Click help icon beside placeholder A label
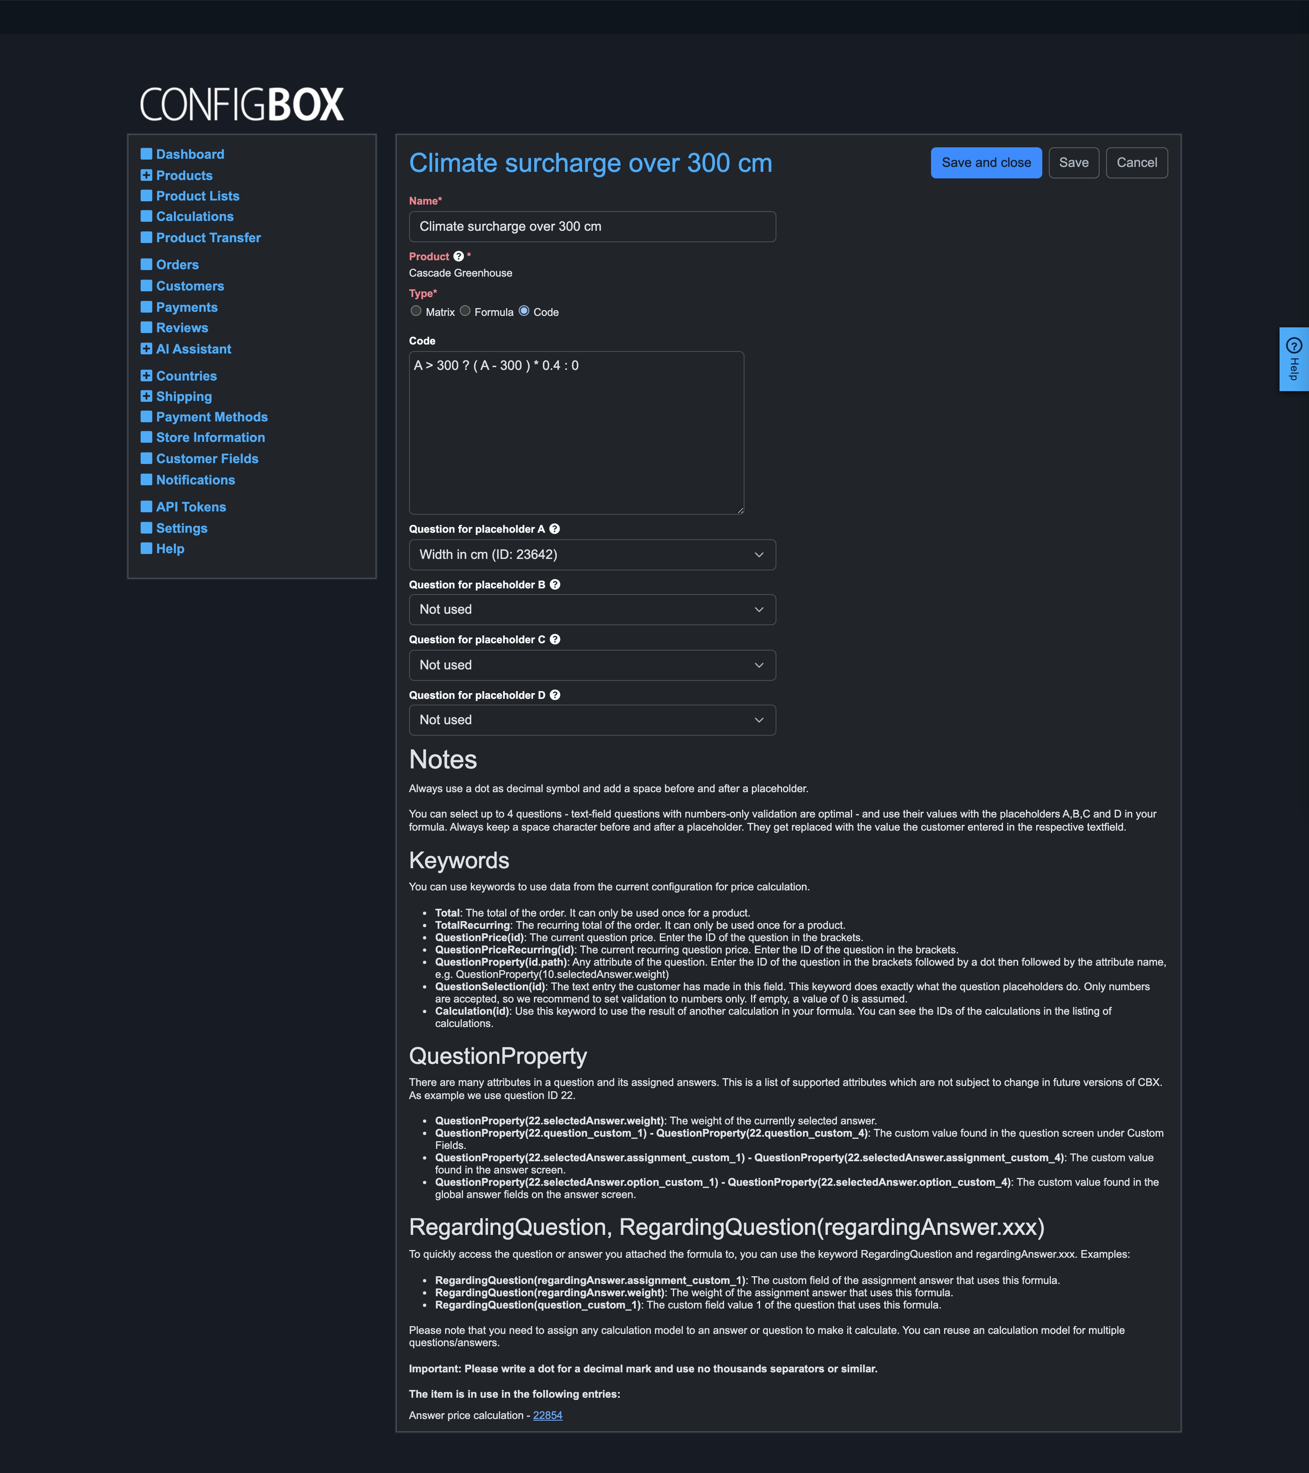The image size is (1309, 1473). 555,529
